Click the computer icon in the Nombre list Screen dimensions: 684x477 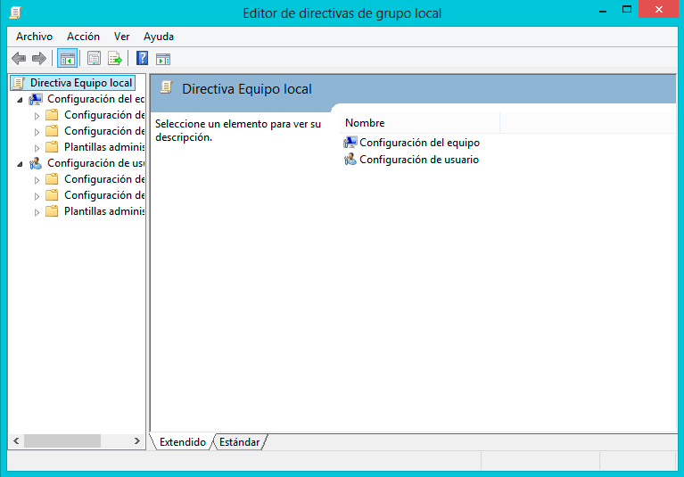click(350, 143)
